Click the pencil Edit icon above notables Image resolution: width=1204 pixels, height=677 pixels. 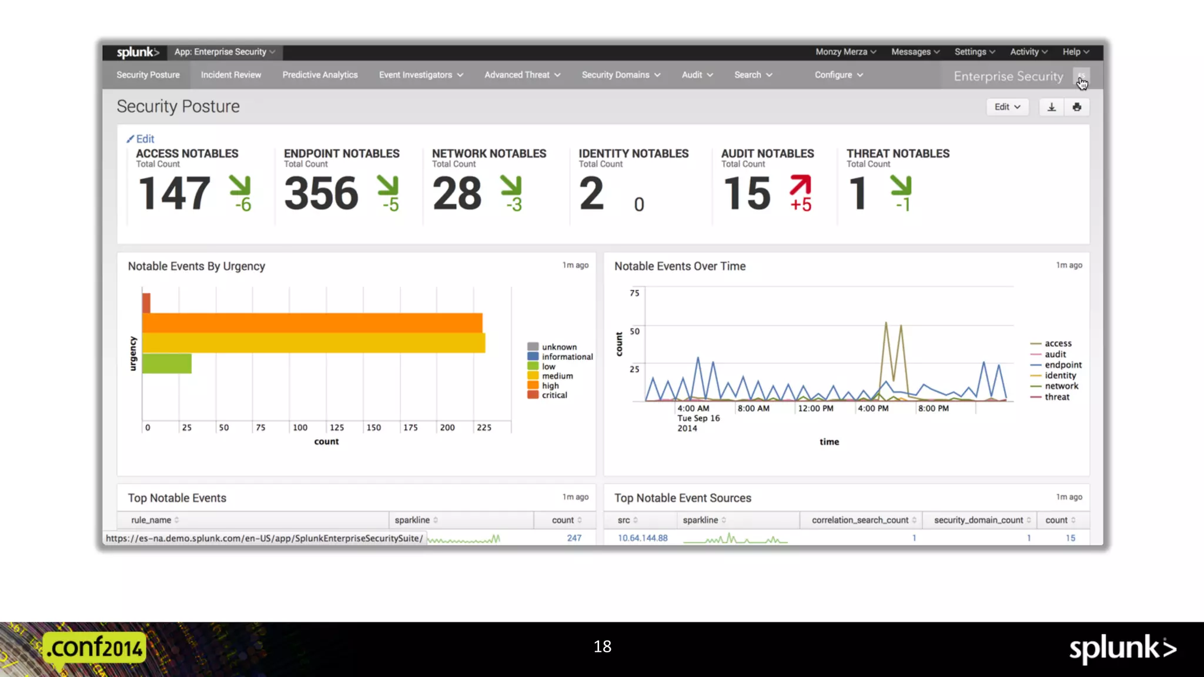[131, 139]
